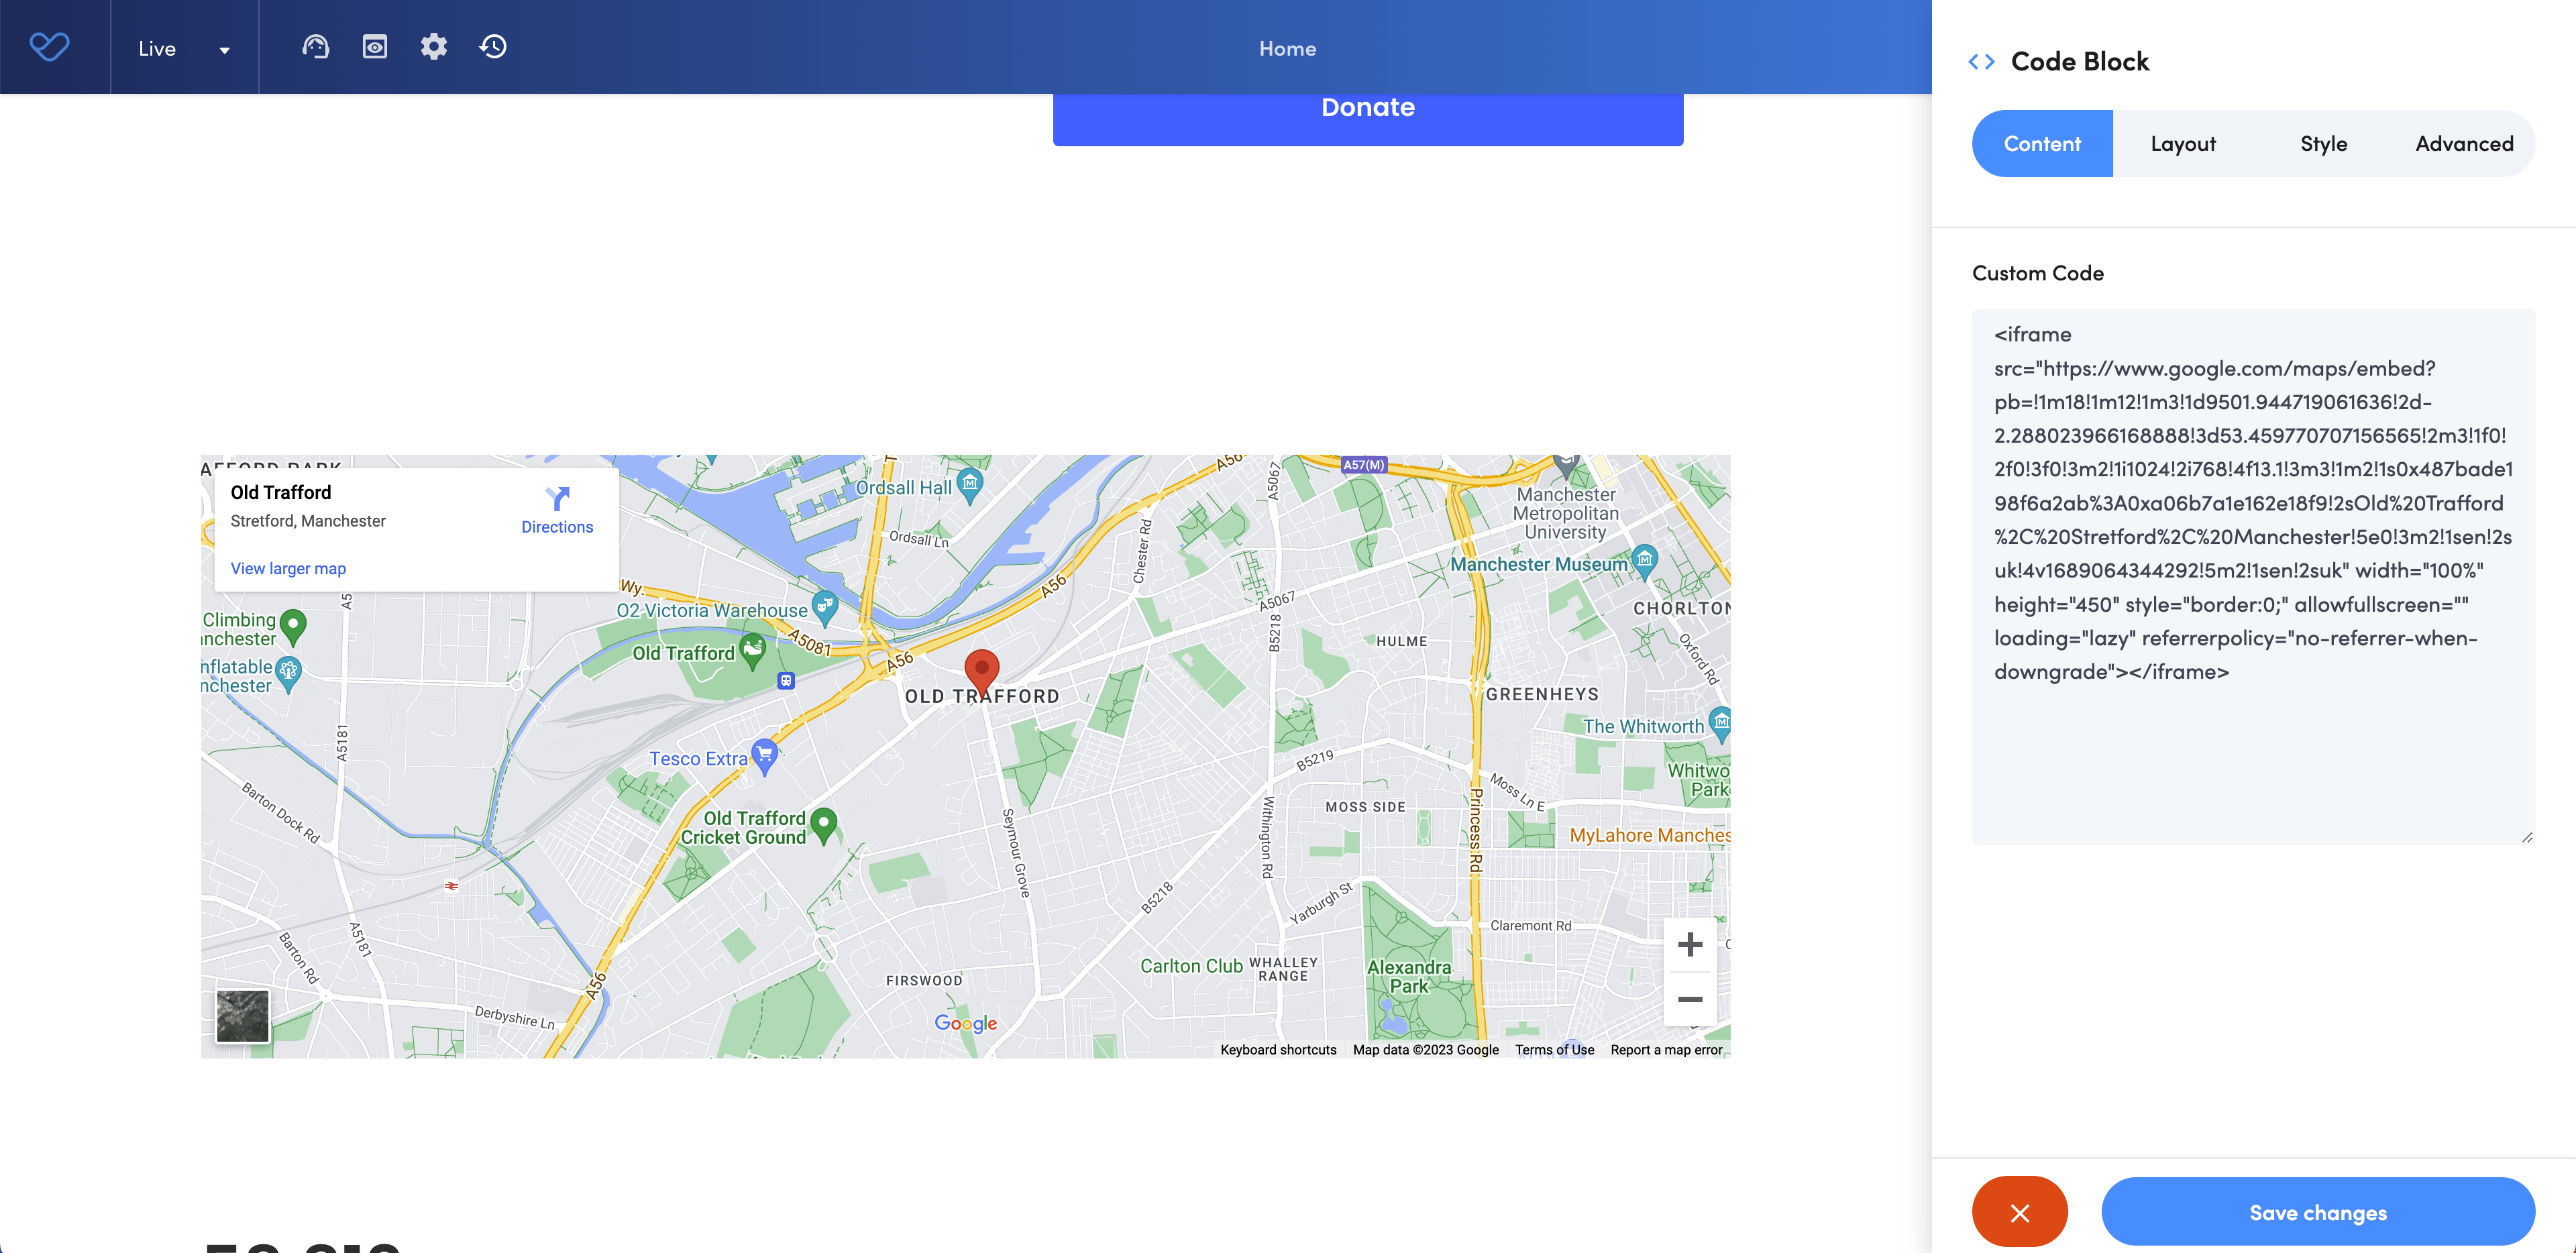Click the Code Block brackets icon
The image size is (2576, 1253).
point(1981,62)
